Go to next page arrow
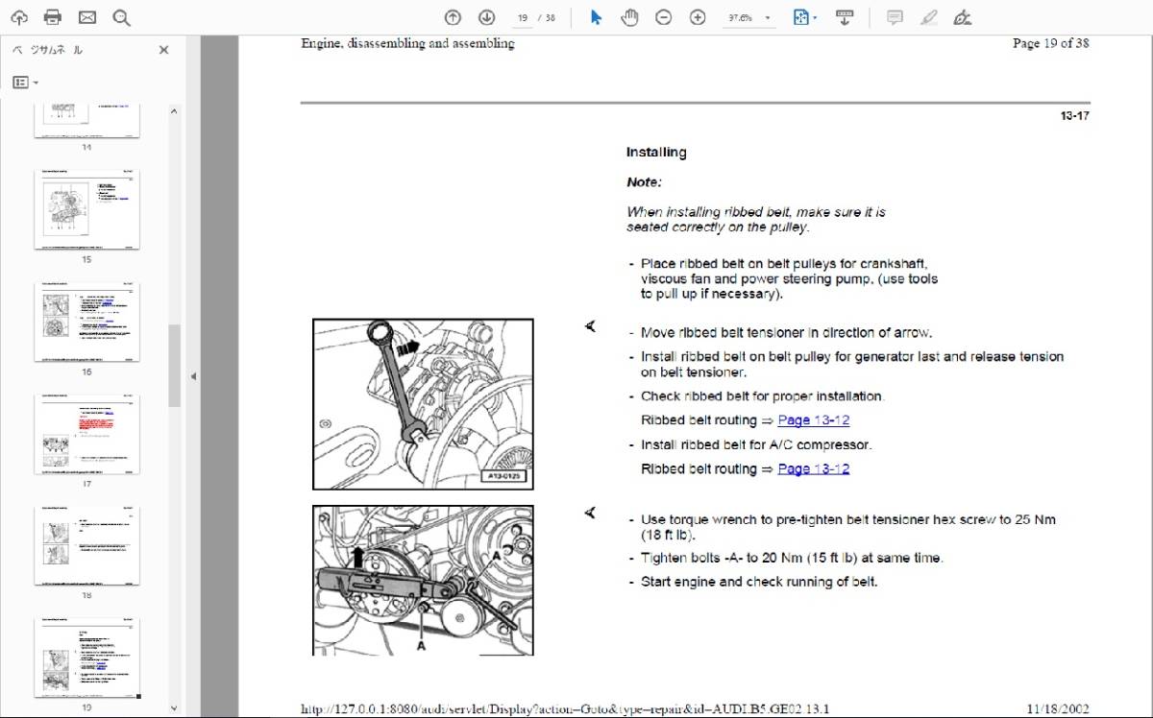Screen dimensions: 1153x718 pos(487,17)
